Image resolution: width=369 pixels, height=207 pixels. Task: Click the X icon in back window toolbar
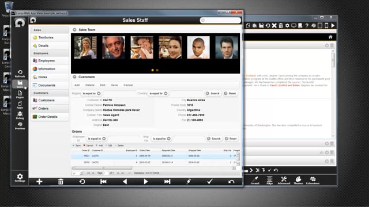[x=274, y=25]
